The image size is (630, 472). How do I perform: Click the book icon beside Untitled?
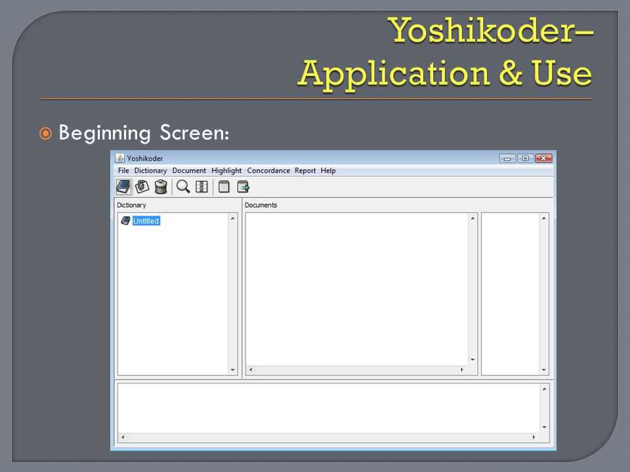pyautogui.click(x=126, y=221)
